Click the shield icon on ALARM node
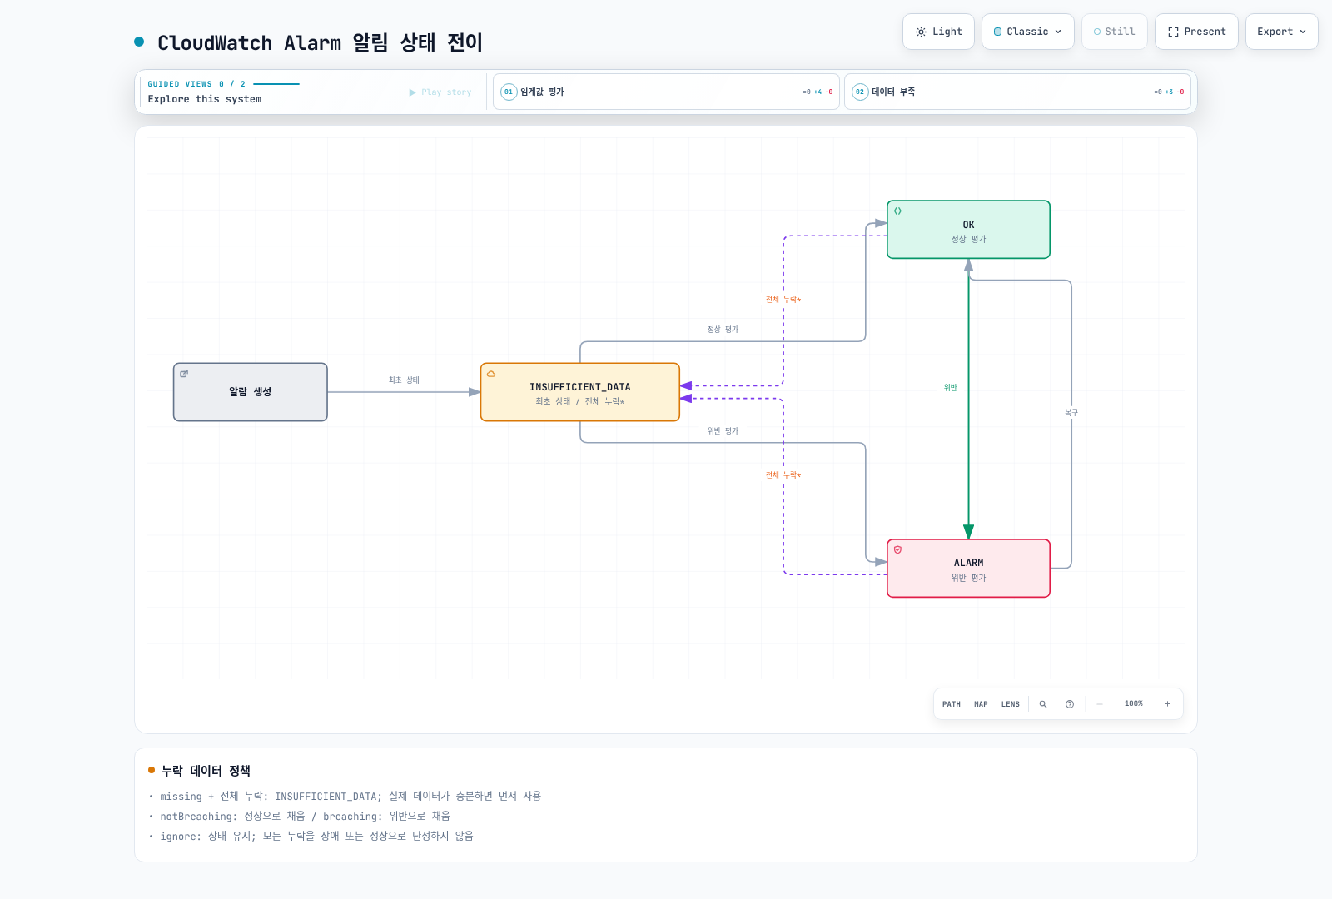Viewport: 1332px width, 899px height. (x=897, y=550)
